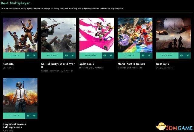The width and height of the screenshot is (194, 132).
Task: Vote for PlayerUnknown's Battlegrounds
Action: click(x=14, y=116)
